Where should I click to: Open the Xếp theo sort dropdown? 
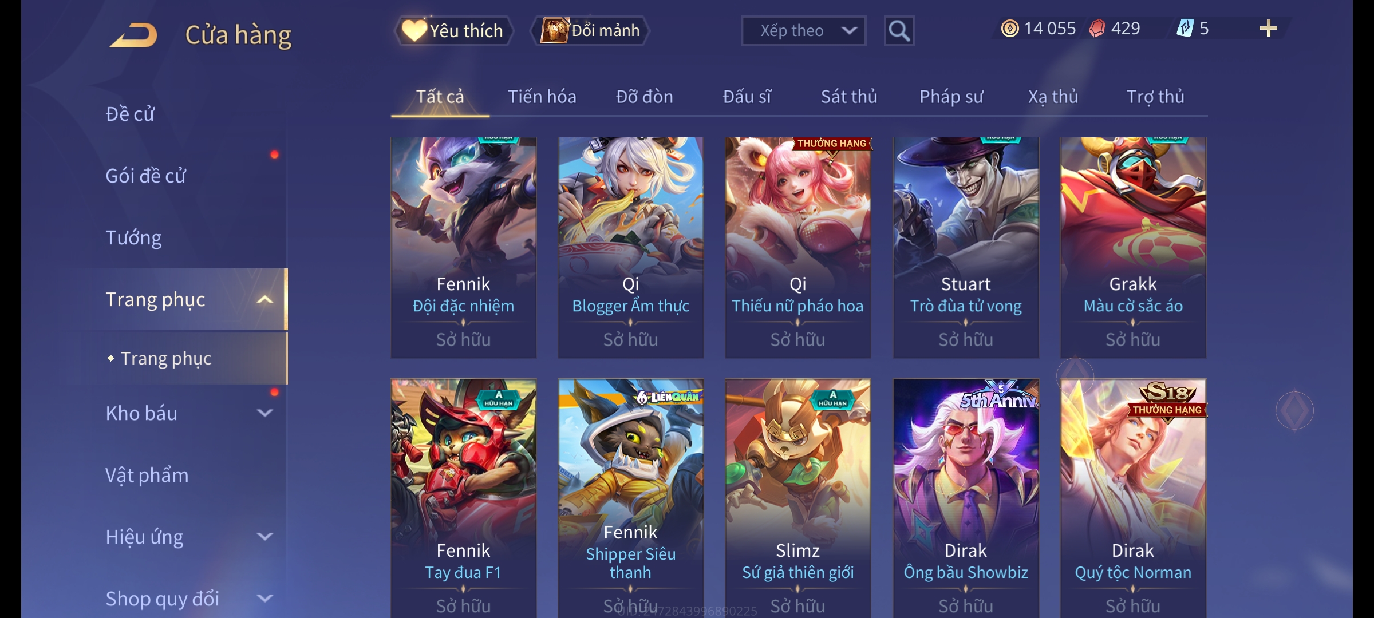pos(803,31)
